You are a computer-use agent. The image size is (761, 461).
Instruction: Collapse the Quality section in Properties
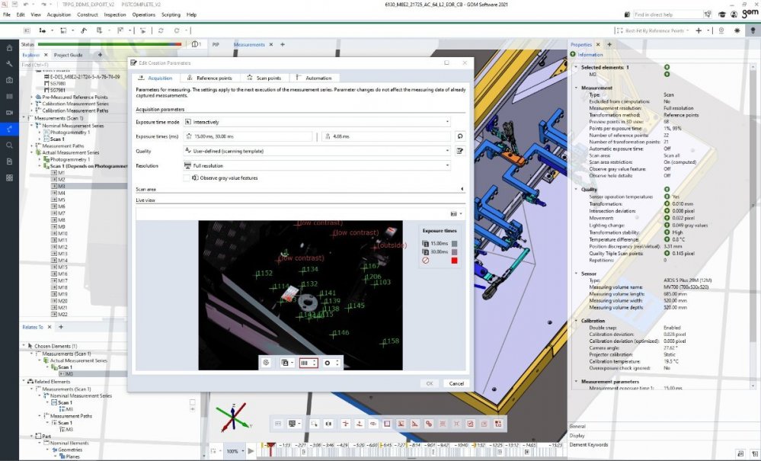click(576, 189)
